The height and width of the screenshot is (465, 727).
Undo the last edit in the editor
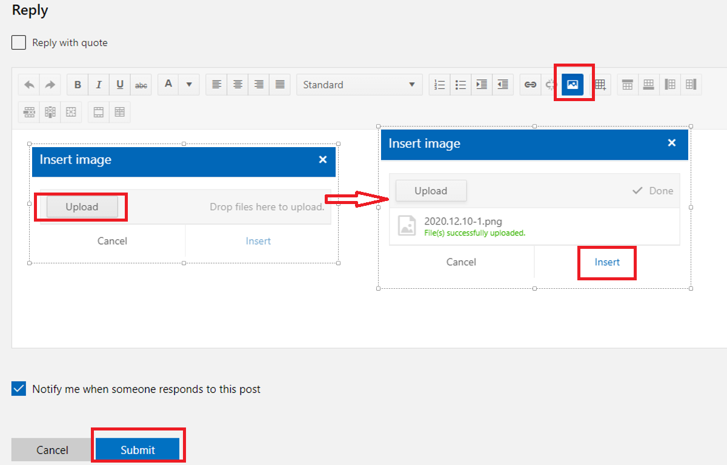pos(29,85)
